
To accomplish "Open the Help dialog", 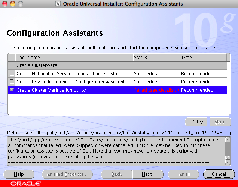I will pos(19,174).
